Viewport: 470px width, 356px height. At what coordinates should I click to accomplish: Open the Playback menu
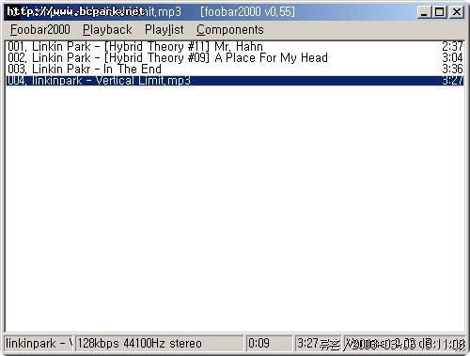pos(107,30)
